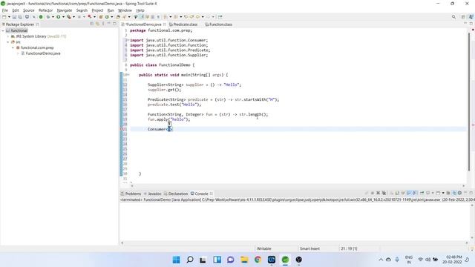Open the Source menu
The image size is (475, 267).
28,10
